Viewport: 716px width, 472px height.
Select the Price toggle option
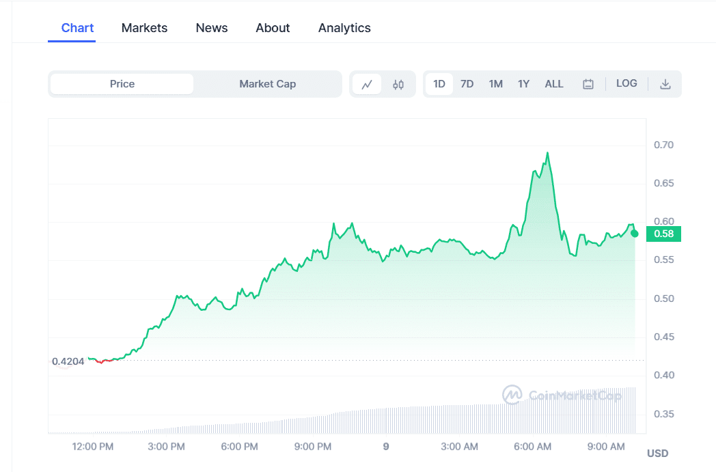(122, 84)
